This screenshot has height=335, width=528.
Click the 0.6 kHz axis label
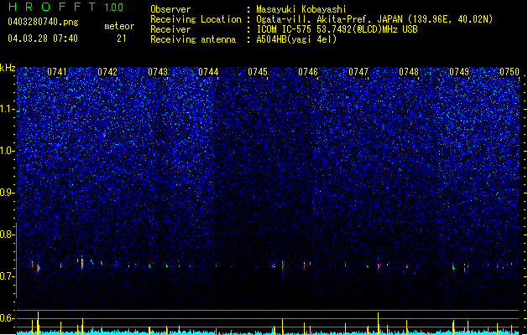(8, 318)
